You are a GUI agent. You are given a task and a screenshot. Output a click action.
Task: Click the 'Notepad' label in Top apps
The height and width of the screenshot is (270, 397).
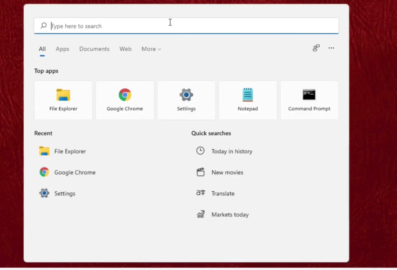coord(248,109)
